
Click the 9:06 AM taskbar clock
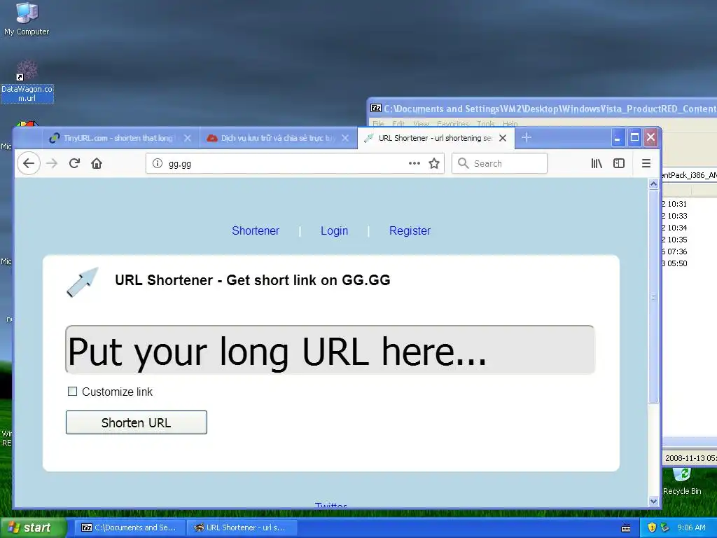(691, 527)
